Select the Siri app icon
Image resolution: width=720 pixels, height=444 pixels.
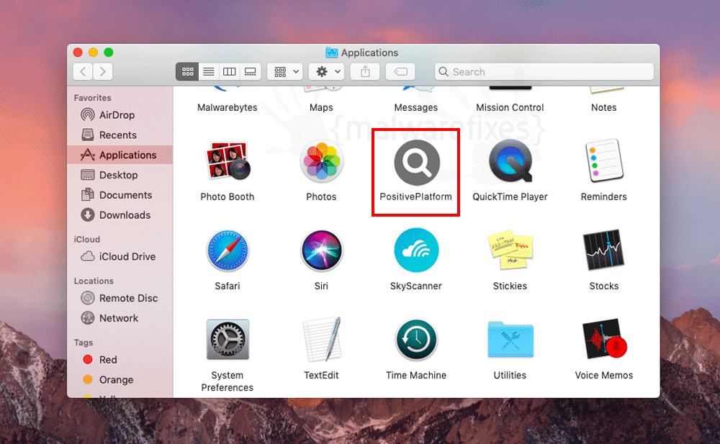pyautogui.click(x=321, y=250)
